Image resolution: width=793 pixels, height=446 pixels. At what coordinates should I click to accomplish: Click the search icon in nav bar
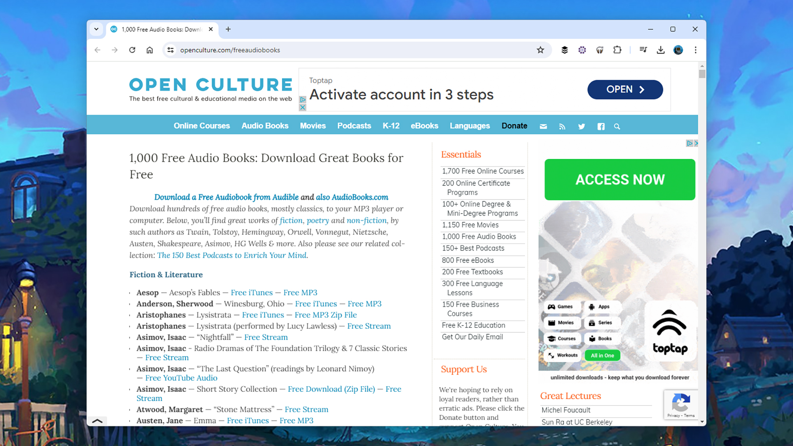tap(618, 126)
